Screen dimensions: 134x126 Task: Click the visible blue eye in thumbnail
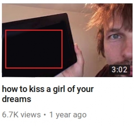(115, 37)
